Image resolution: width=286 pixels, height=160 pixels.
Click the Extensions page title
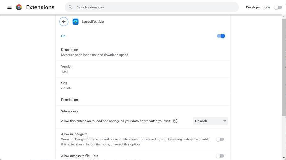[x=40, y=7]
